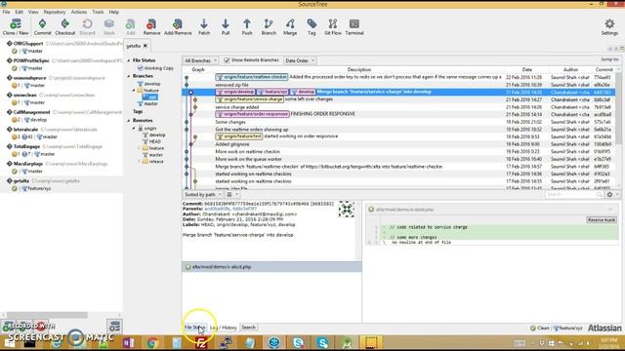Open OneNote from the Windows taskbar
The image size is (625, 351).
(128, 342)
